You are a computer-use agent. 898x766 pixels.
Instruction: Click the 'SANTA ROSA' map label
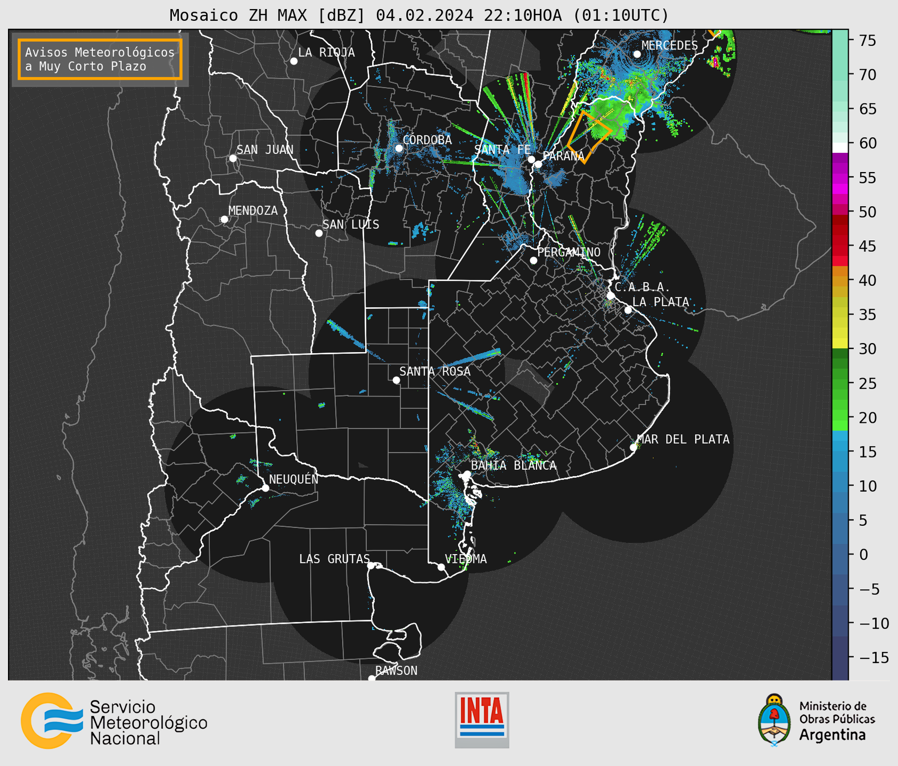coord(435,372)
